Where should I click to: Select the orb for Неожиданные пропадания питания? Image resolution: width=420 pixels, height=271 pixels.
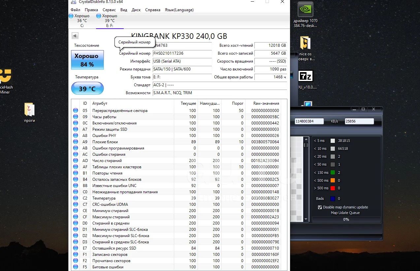pos(76,192)
